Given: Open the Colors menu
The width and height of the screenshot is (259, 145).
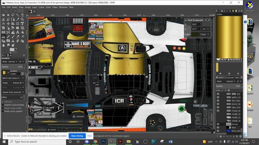Looking at the screenshot, I should pyautogui.click(x=41, y=7).
